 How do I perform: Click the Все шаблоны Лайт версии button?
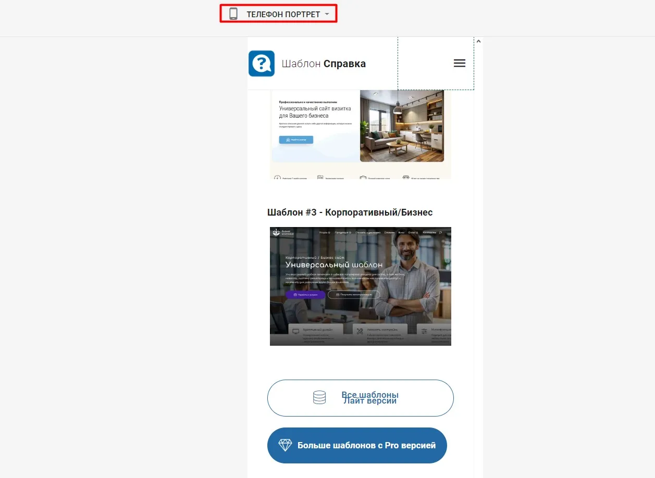point(360,398)
